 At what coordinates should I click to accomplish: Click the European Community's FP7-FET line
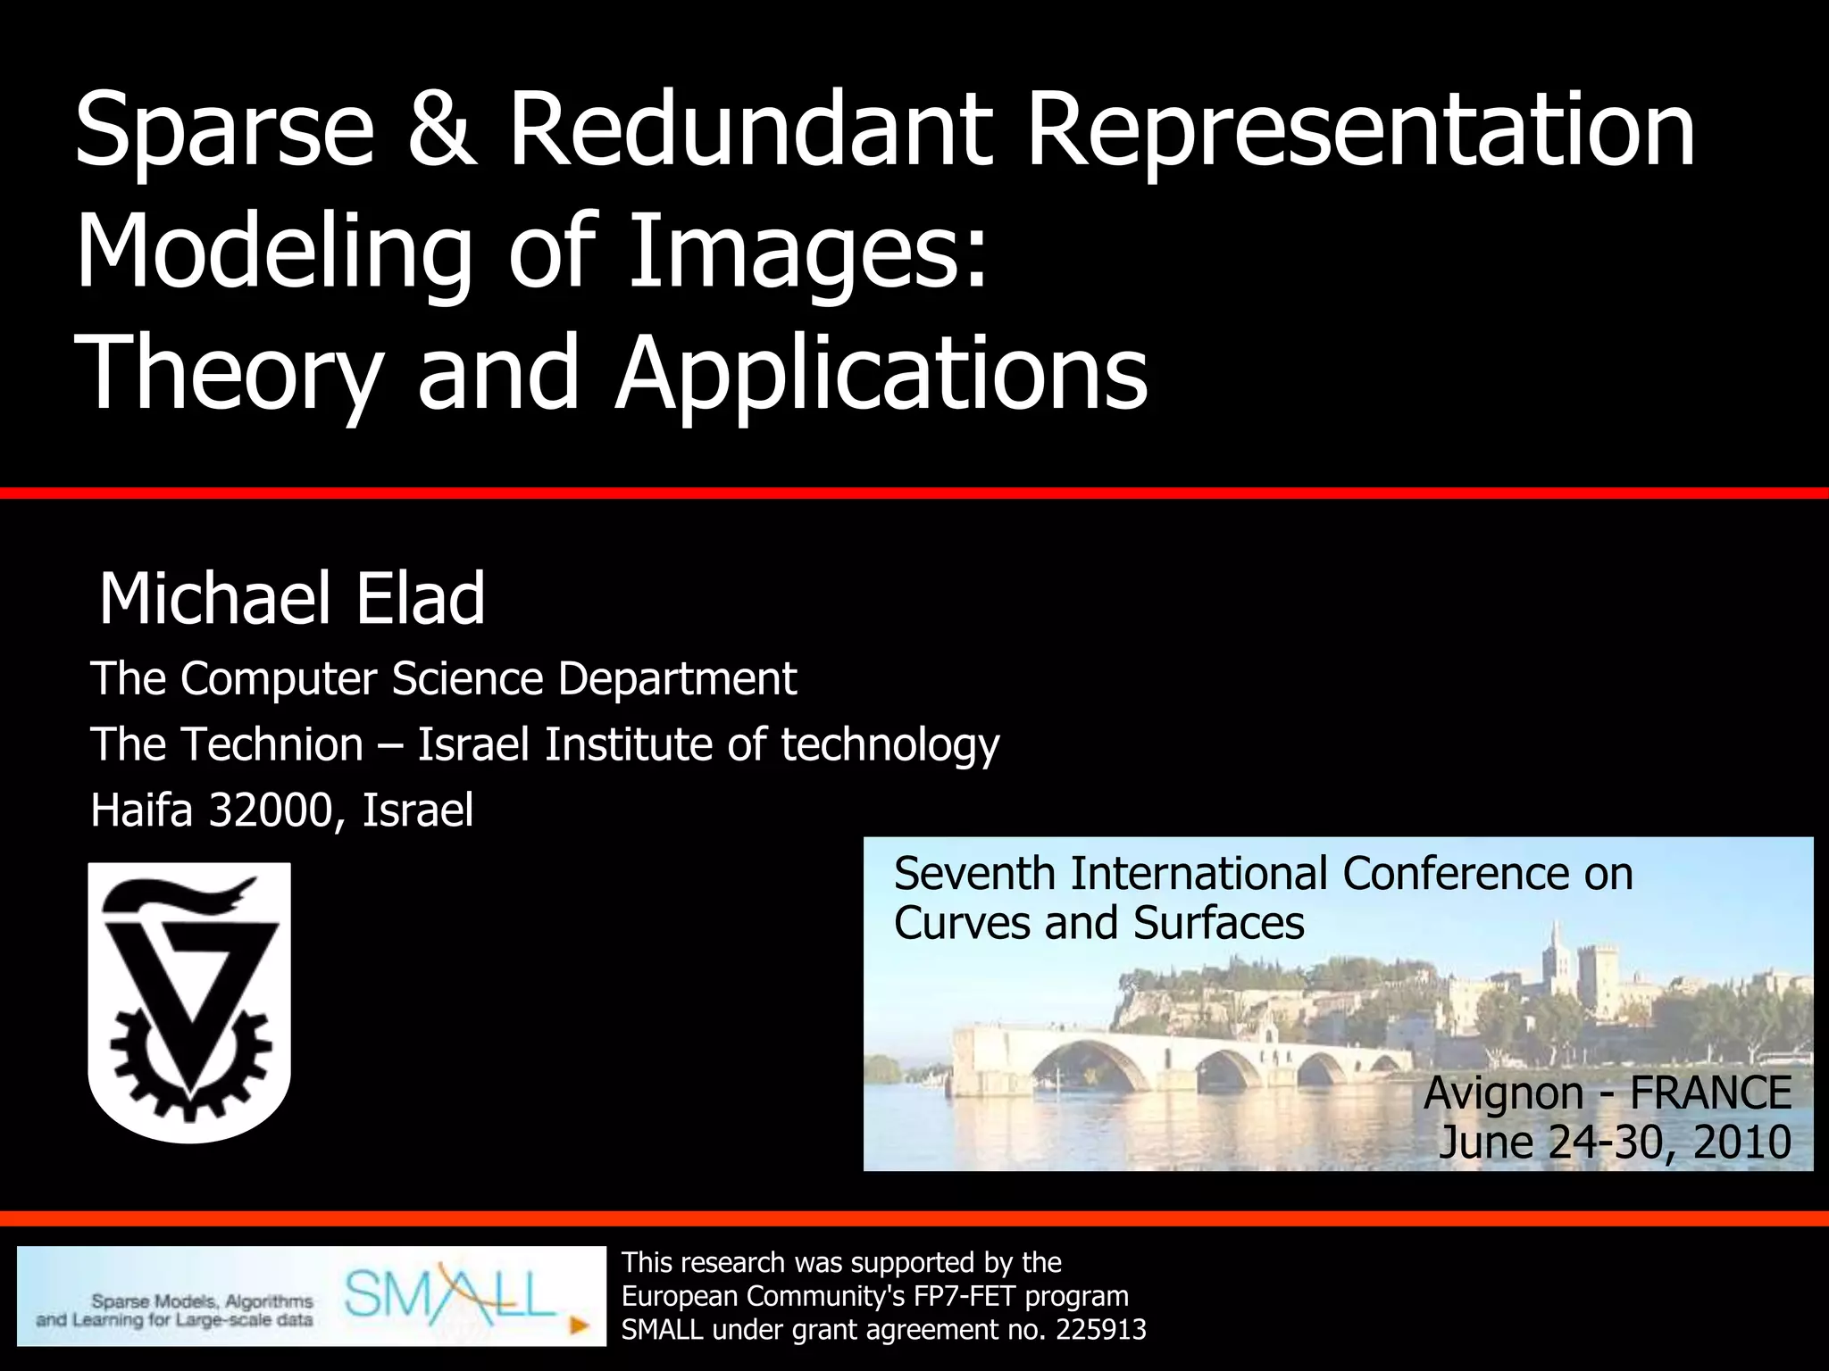click(874, 1296)
